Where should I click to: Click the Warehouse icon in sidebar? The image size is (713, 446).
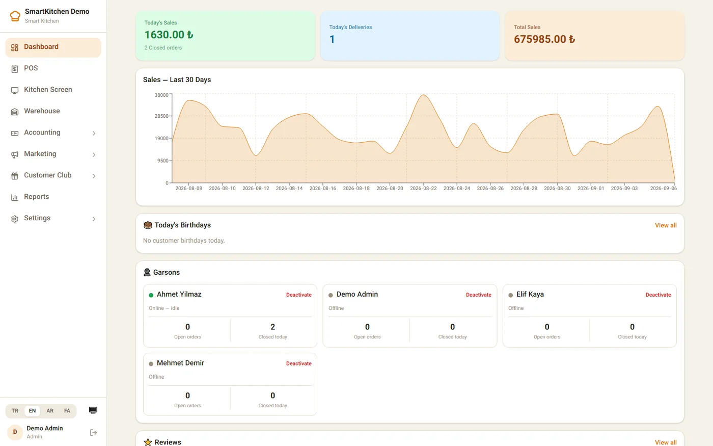pyautogui.click(x=15, y=112)
